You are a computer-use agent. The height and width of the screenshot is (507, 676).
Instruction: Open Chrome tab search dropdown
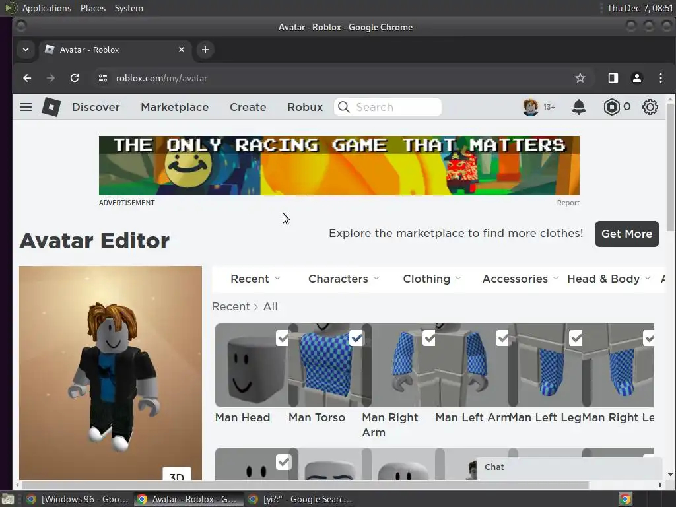tap(26, 50)
